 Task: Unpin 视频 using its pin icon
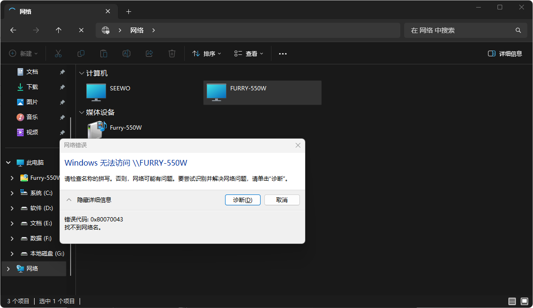62,132
